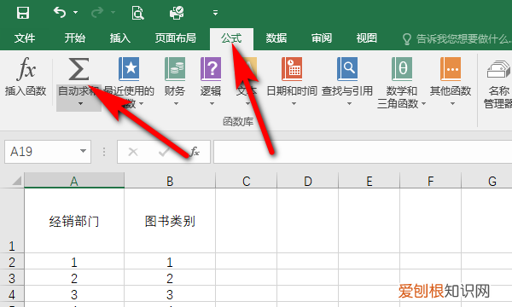Open the 日期和时间 functions icon

292,69
